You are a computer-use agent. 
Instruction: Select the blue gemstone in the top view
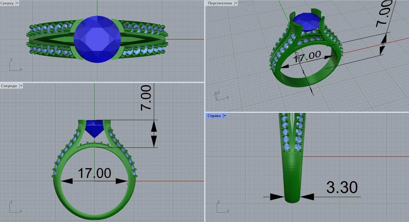97,39
